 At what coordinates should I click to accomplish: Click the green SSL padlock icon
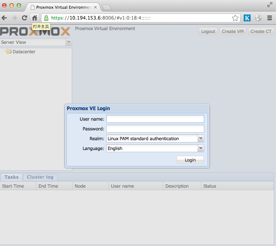coord(46,18)
